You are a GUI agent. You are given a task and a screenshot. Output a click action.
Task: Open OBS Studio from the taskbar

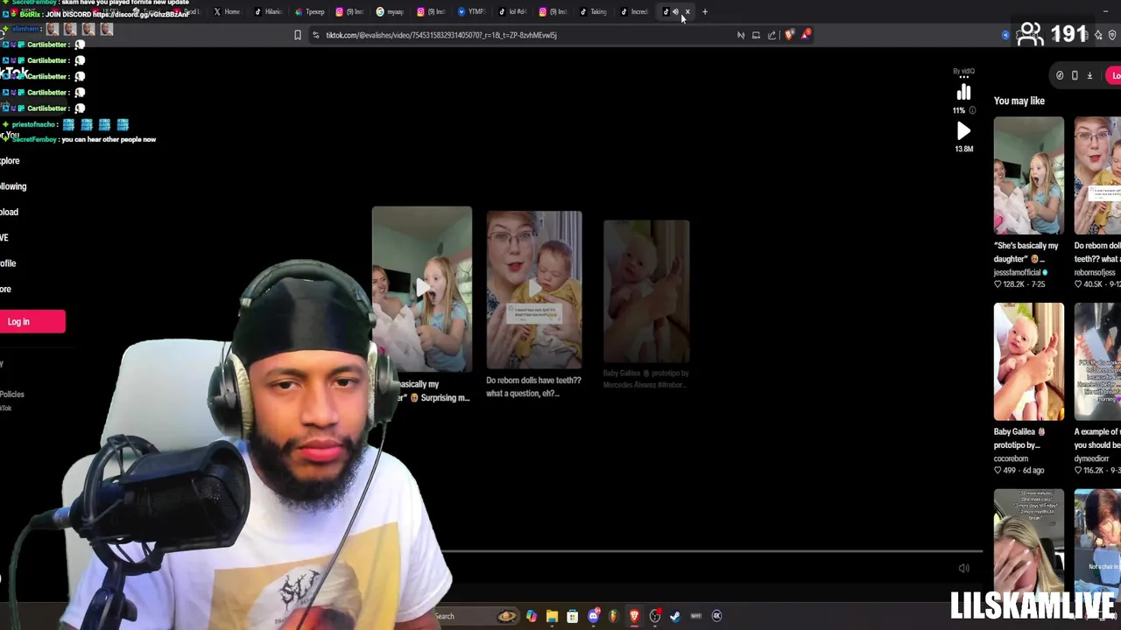pos(654,616)
